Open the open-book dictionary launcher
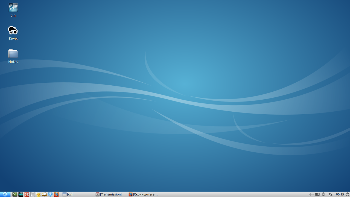This screenshot has height=197, width=350. pyautogui.click(x=44, y=194)
